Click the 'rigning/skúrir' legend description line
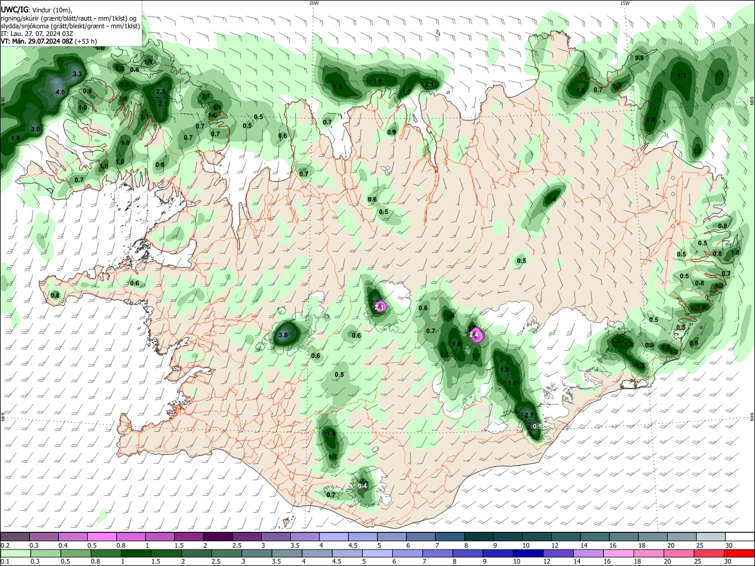 pyautogui.click(x=68, y=18)
